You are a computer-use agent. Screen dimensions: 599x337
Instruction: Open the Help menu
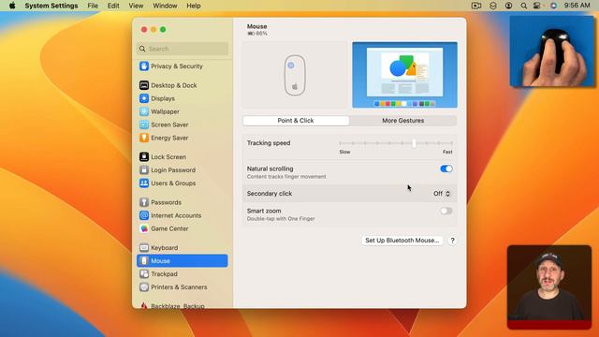(194, 6)
